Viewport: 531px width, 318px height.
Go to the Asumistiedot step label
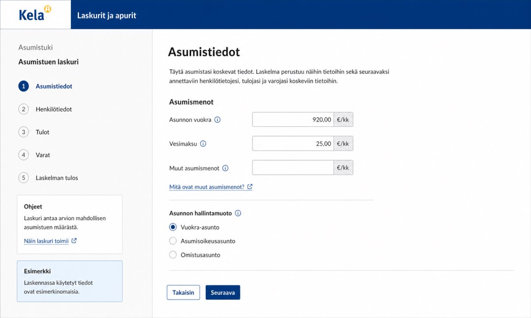pyautogui.click(x=54, y=86)
